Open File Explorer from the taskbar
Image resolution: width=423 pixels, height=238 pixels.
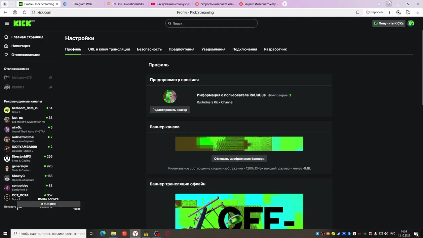(x=114, y=234)
